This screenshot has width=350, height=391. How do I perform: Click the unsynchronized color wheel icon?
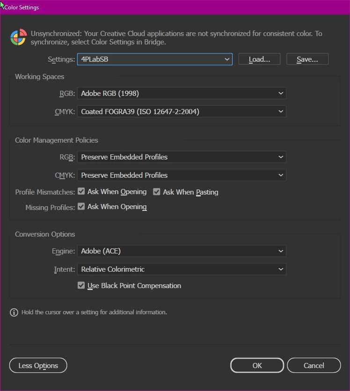18,37
